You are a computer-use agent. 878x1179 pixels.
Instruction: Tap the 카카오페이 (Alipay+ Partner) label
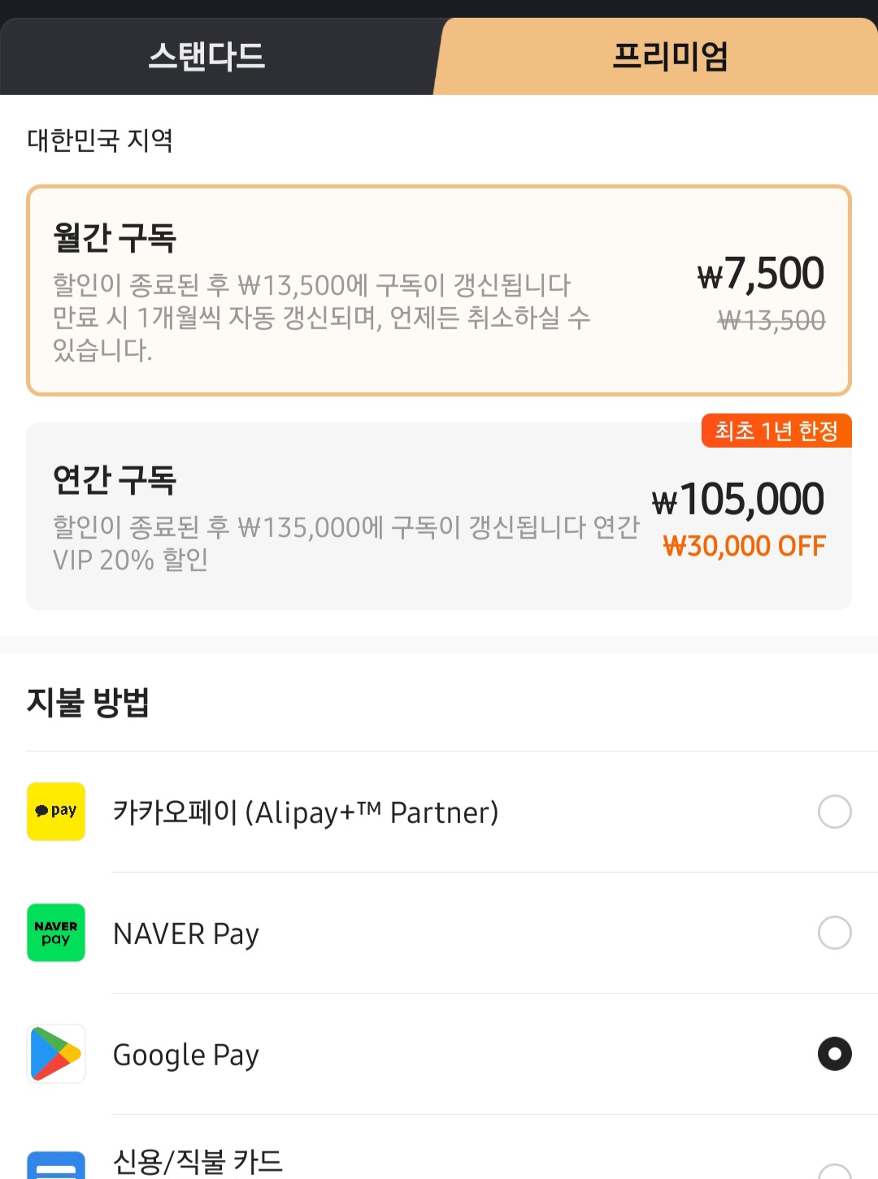(x=306, y=812)
